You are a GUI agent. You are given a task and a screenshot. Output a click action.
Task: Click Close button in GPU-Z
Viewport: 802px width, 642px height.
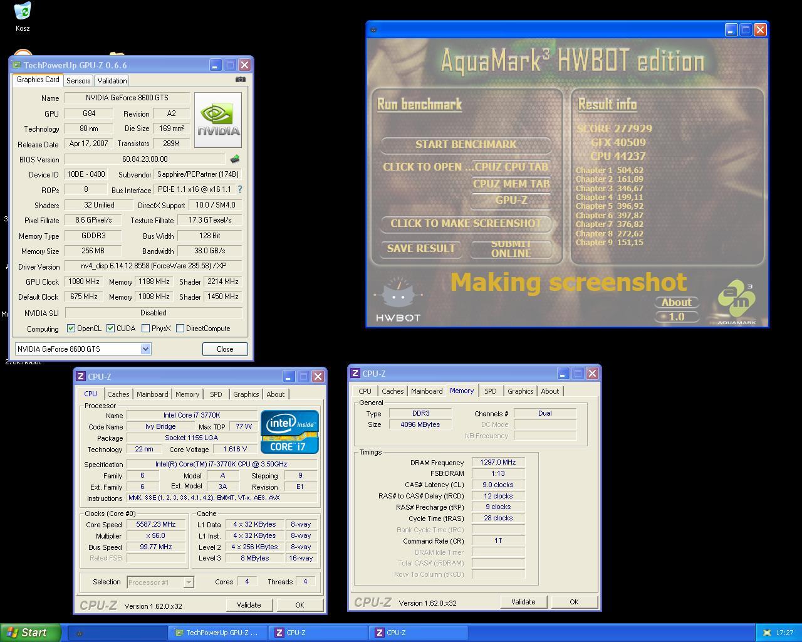[225, 349]
